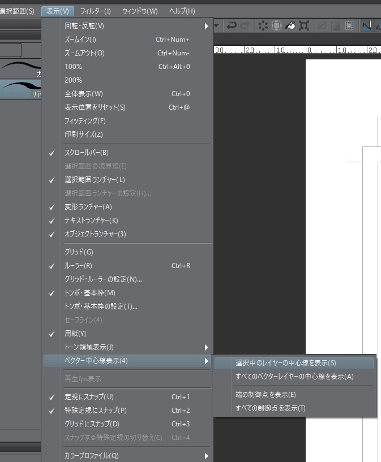Open グリッド・ルーラーの設定(N)... dialog

[127, 279]
